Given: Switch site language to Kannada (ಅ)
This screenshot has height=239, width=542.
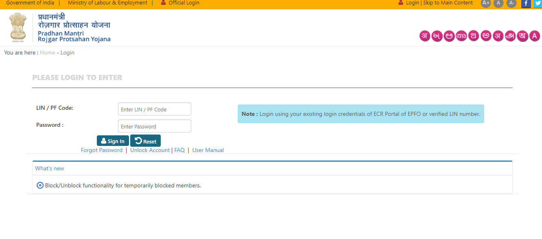Looking at the screenshot, I should 449,36.
